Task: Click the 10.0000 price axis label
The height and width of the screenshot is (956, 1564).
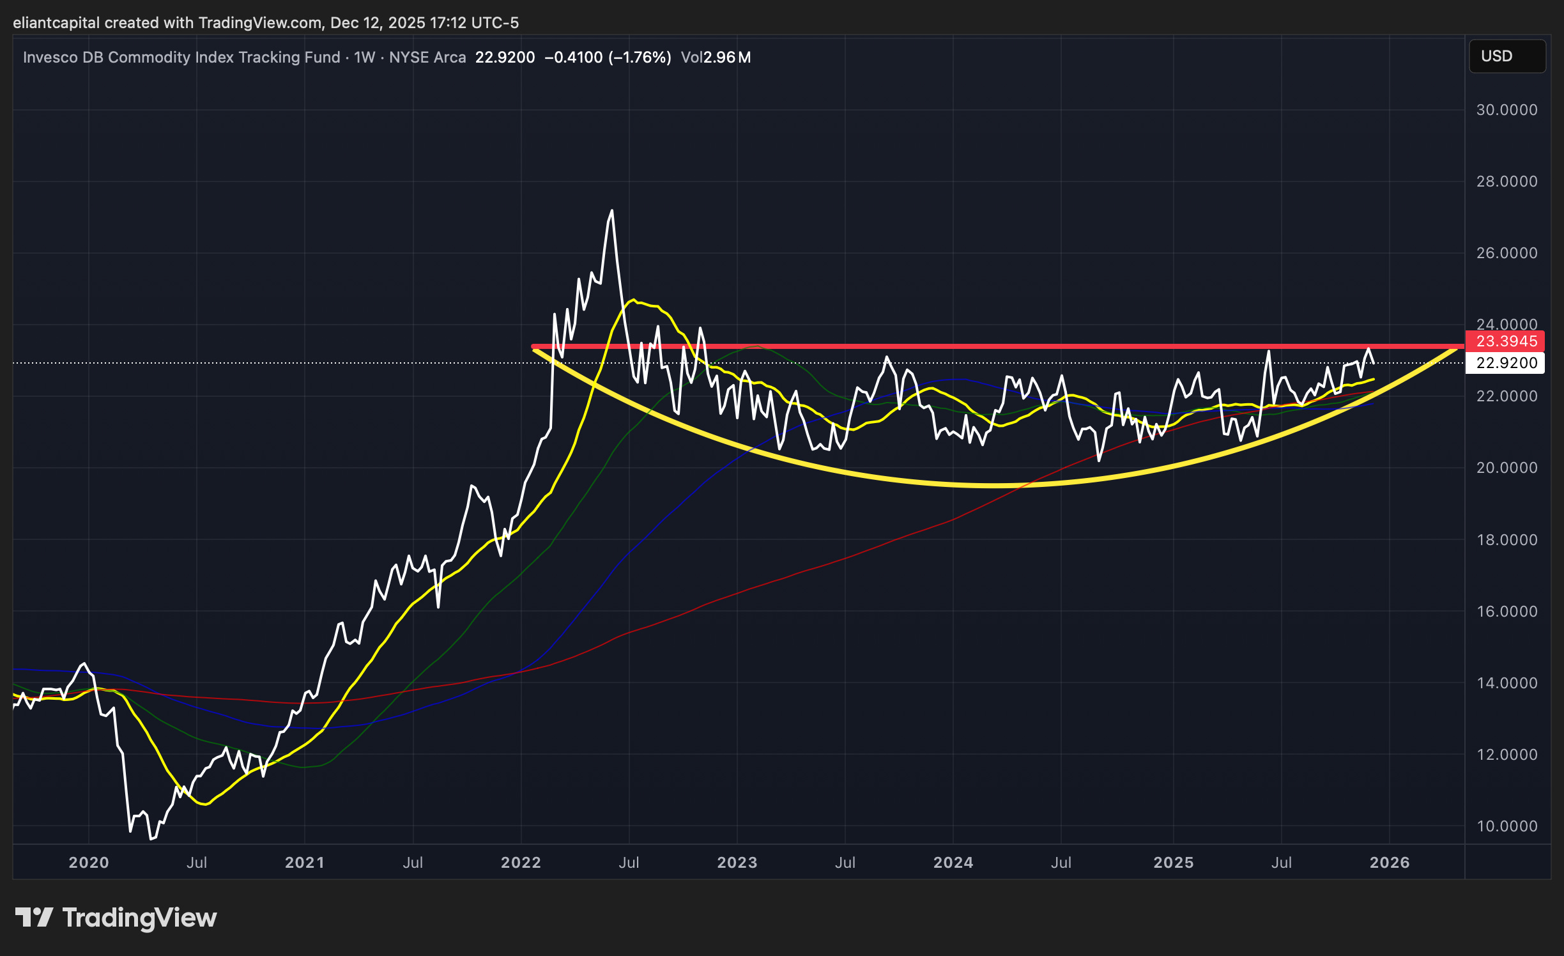Action: tap(1506, 826)
